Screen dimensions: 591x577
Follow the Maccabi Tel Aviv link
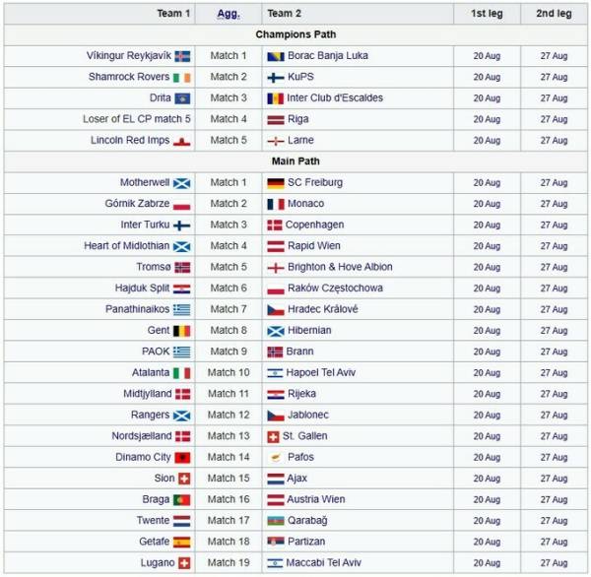324,562
